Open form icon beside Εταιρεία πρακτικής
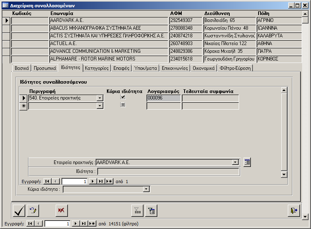The width and height of the screenshot is (311, 229). tap(247, 162)
